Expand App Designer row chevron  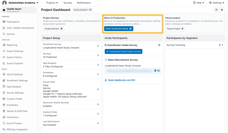click(x=98, y=65)
